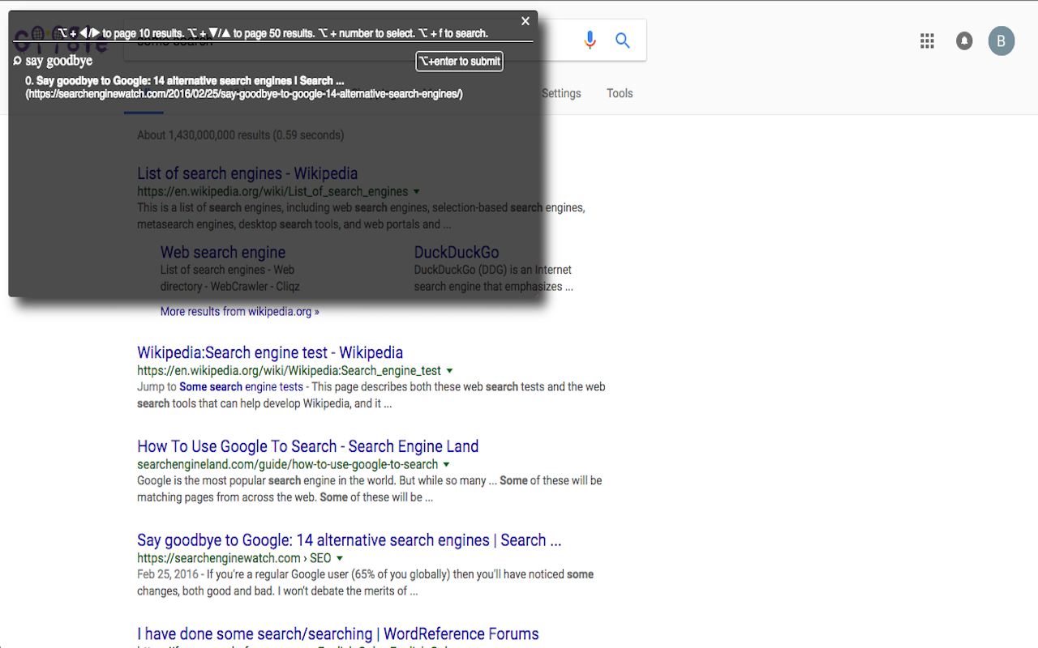The image size is (1038, 648).
Task: Expand dropdown arrow next to searchenginewatch.com › SEO
Action: coord(340,559)
